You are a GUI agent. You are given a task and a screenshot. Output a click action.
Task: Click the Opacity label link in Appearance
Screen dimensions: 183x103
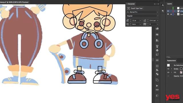pos(177,76)
